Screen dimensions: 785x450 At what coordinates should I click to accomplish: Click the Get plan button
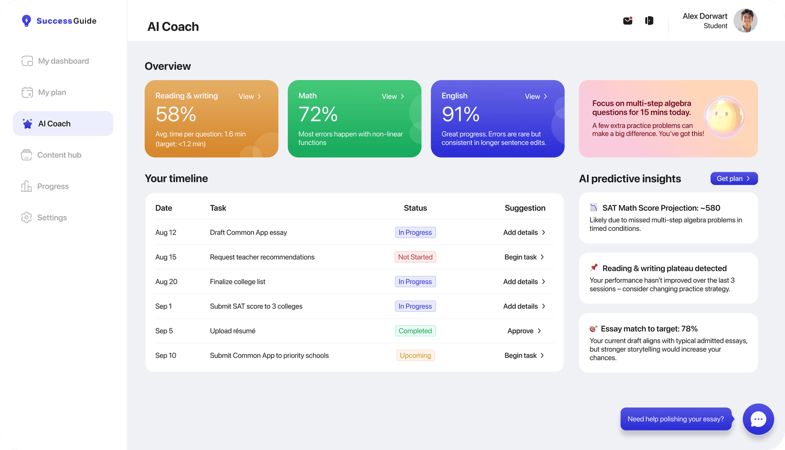(733, 178)
